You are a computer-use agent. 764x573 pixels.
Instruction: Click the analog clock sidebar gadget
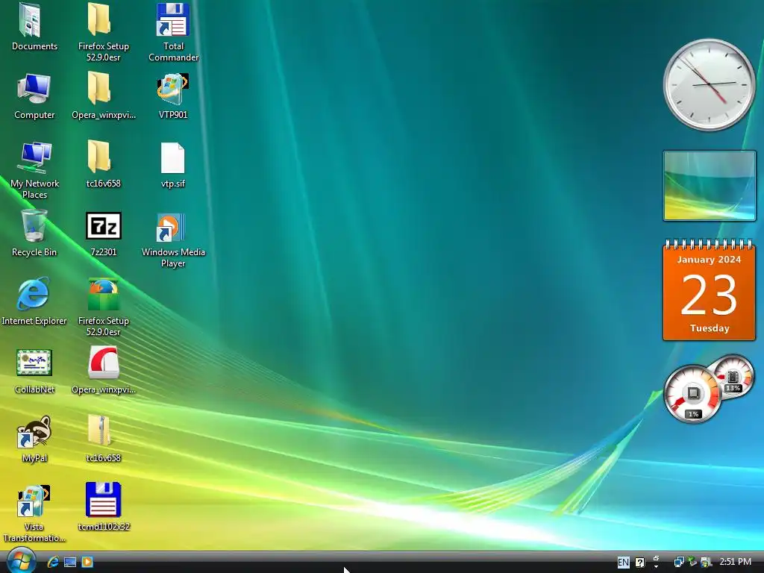coord(709,84)
